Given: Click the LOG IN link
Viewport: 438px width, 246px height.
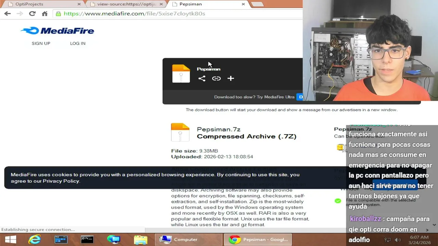Looking at the screenshot, I should pos(78,43).
